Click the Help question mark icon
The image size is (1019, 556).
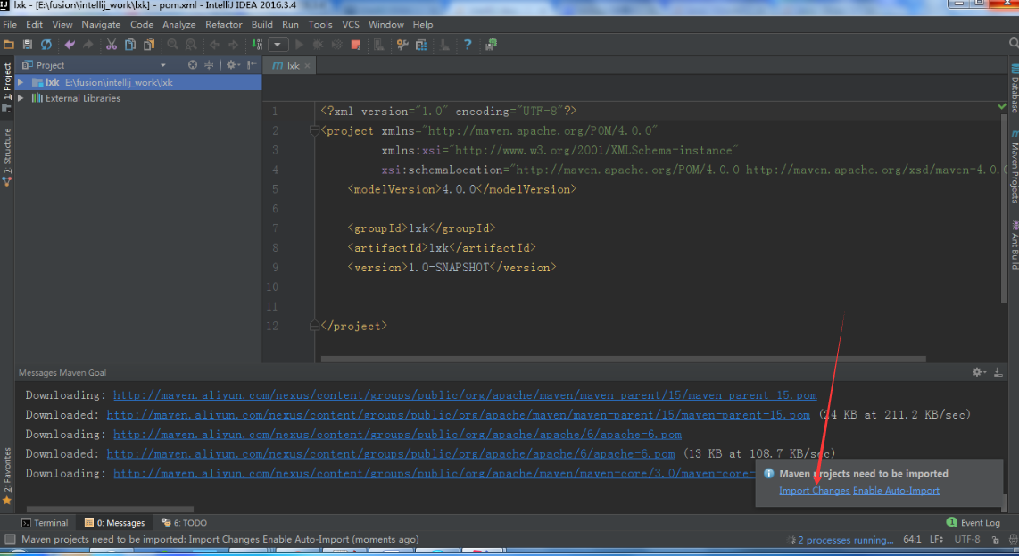pyautogui.click(x=467, y=45)
